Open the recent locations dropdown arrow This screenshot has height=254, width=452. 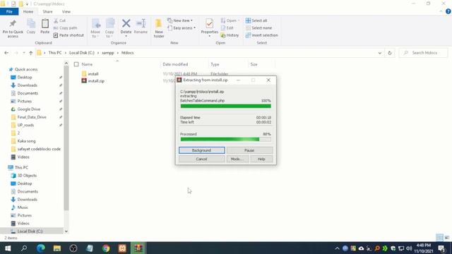(23, 53)
